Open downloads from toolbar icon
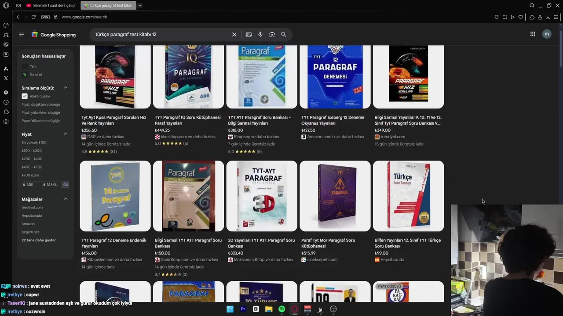This screenshot has height=316, width=563. tap(548, 17)
